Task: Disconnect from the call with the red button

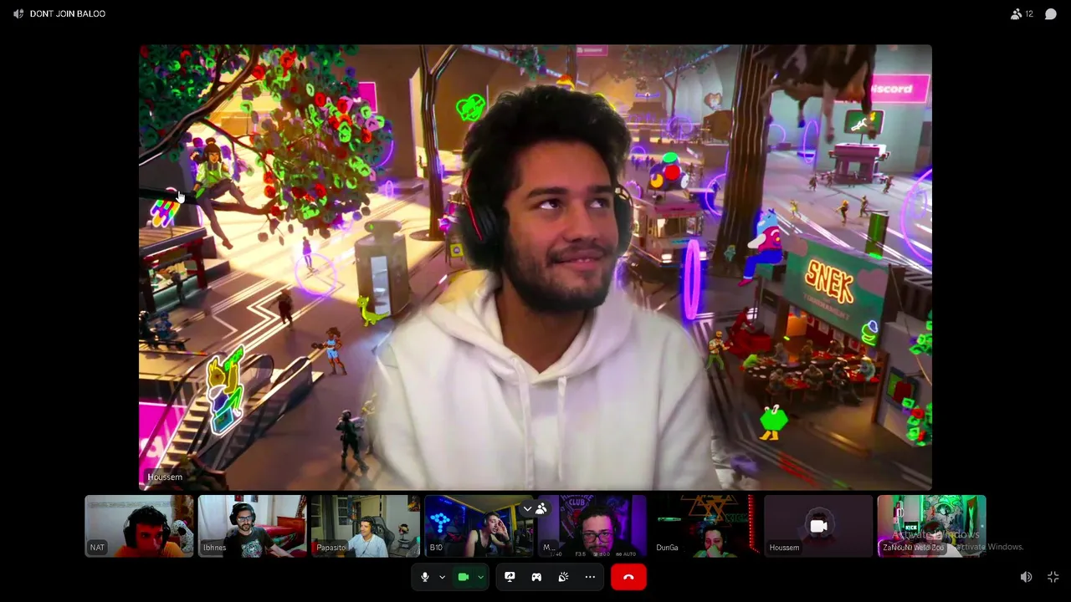Action: pos(628,577)
